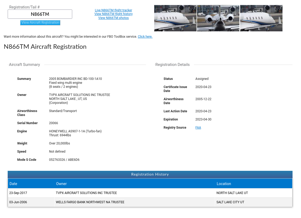301x218 pixels.
Task: Follow the FBO ToolBox 'Click here.' link
Action: [x=145, y=37]
